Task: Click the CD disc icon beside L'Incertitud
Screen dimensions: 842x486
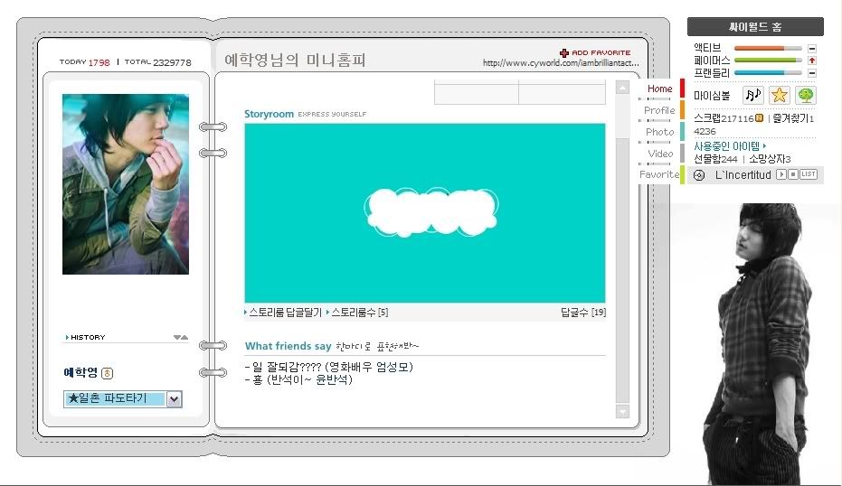Action: click(699, 174)
